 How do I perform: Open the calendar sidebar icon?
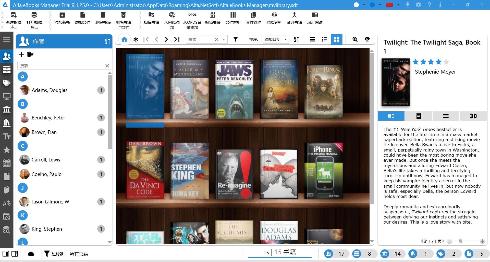(7, 163)
